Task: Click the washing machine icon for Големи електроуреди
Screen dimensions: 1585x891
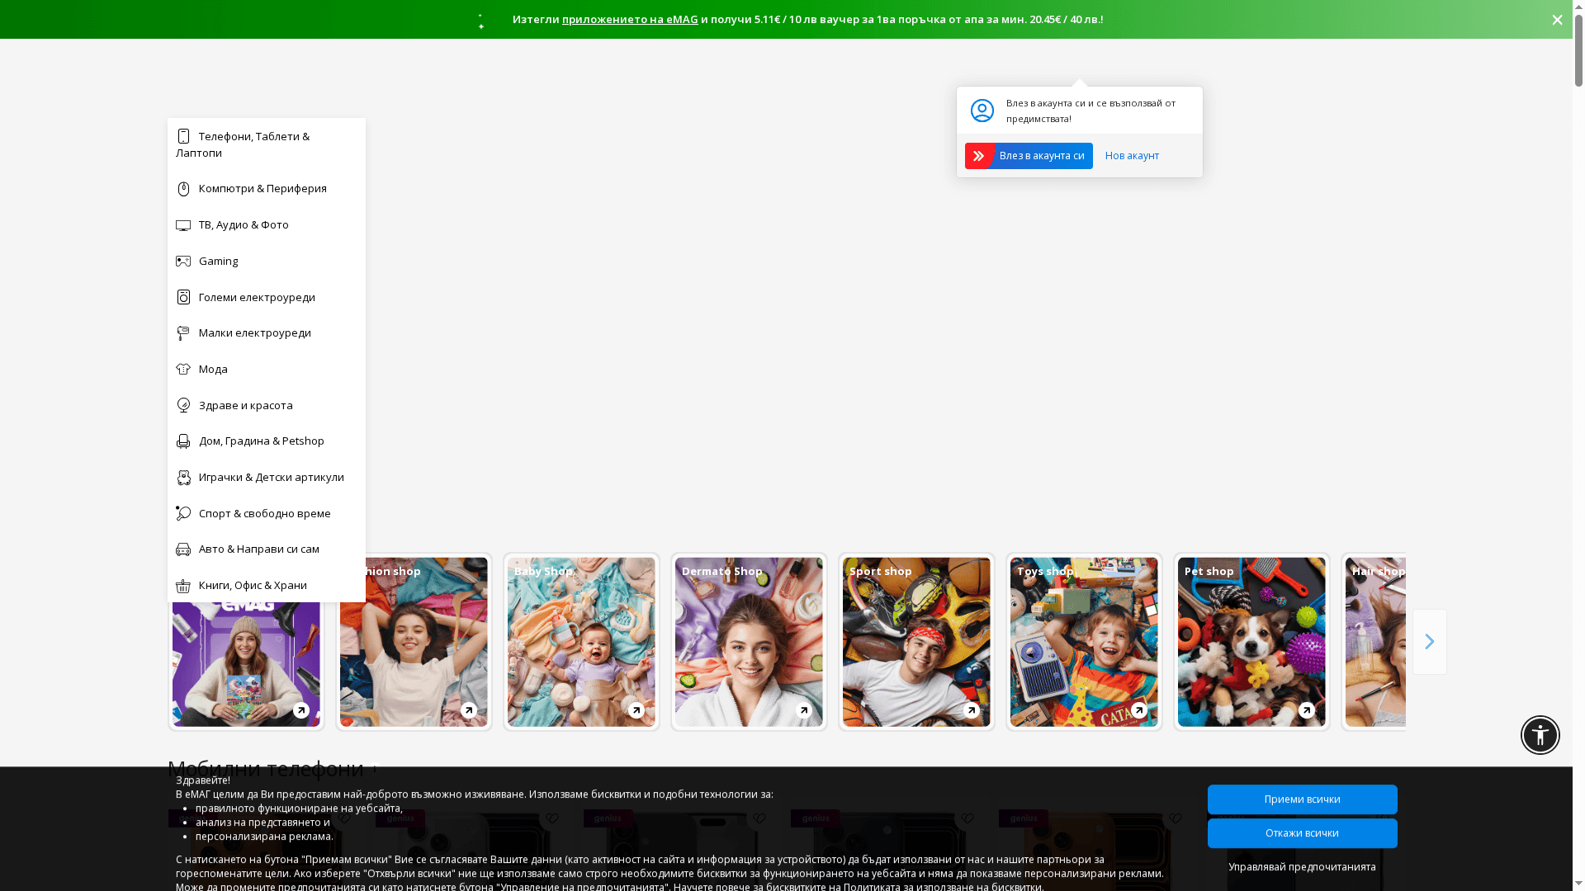Action: pyautogui.click(x=183, y=297)
